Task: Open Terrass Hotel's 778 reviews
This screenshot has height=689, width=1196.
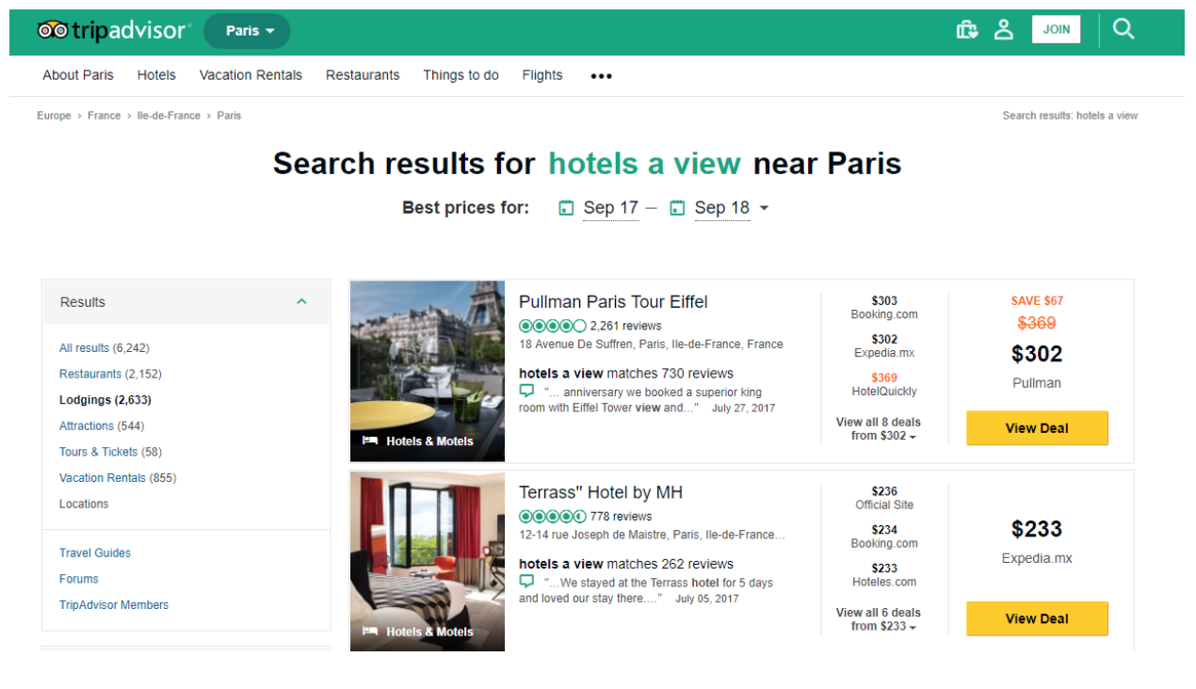Action: tap(622, 516)
